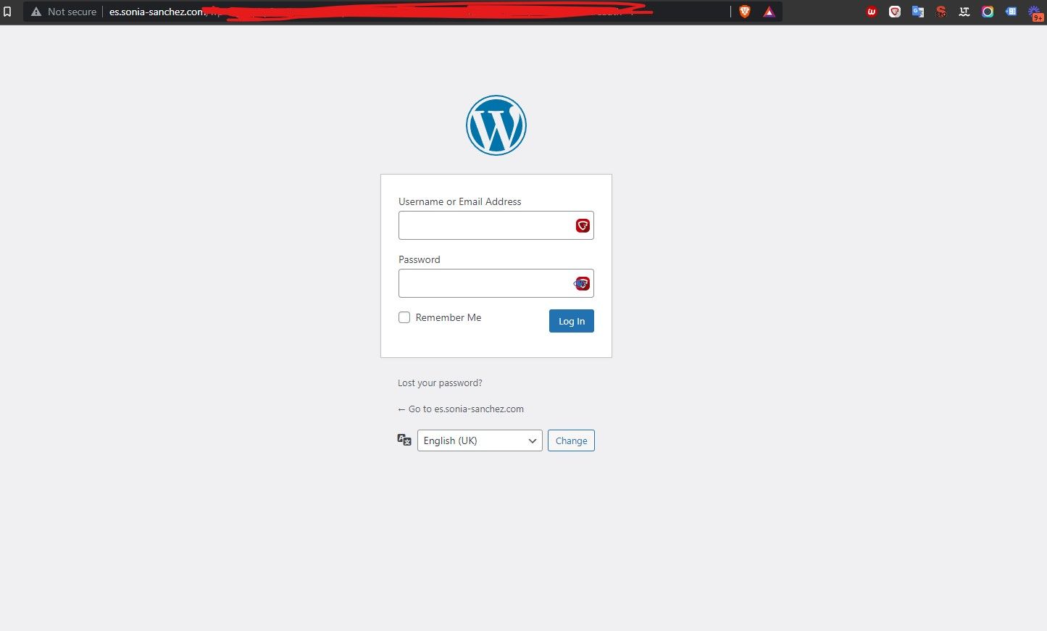Open the colorful ring extension icon

(988, 12)
